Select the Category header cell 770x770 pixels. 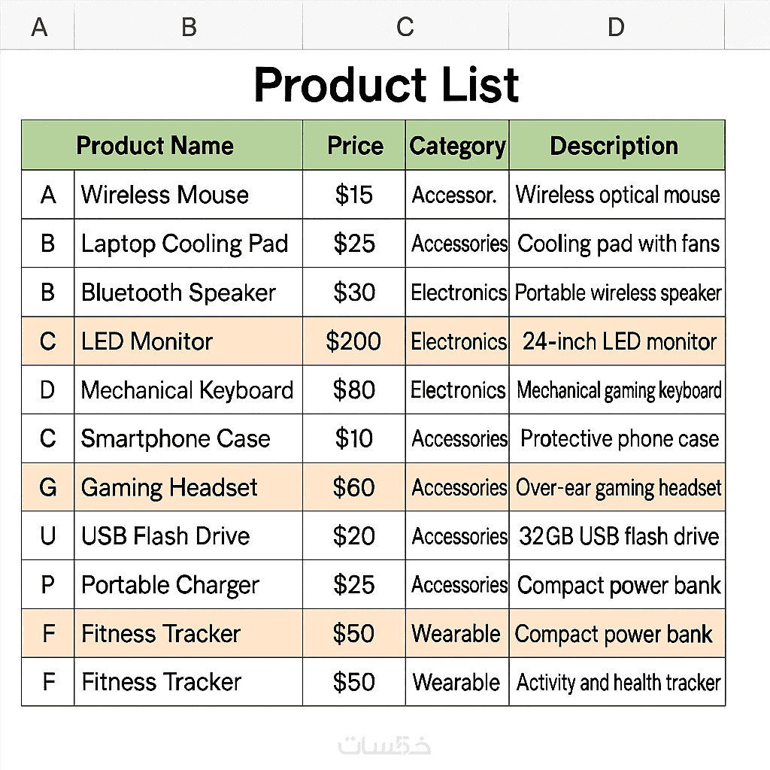457,145
